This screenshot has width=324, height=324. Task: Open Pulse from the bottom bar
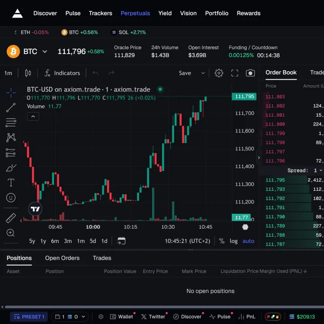click(220, 316)
